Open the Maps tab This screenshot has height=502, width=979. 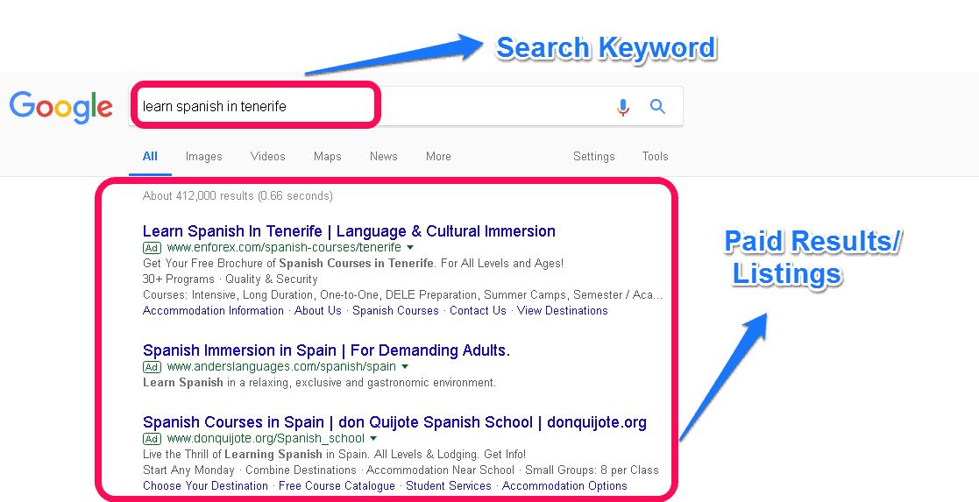(328, 156)
